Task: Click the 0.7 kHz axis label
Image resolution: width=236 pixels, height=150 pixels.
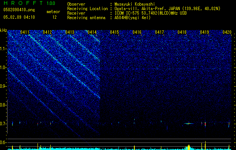Action: [3, 124]
